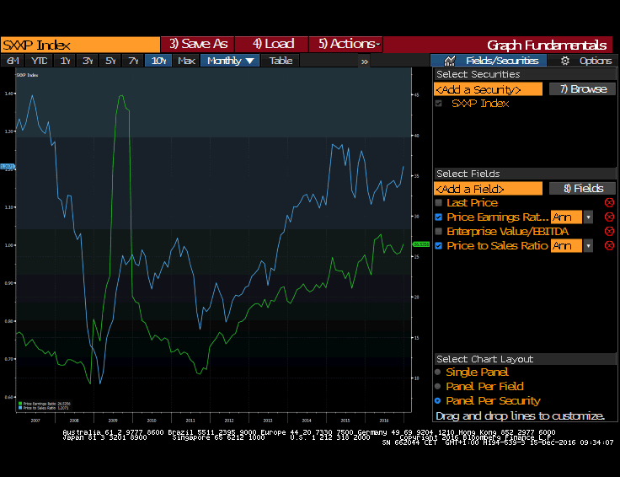Click the Add a Security input field

click(x=488, y=89)
